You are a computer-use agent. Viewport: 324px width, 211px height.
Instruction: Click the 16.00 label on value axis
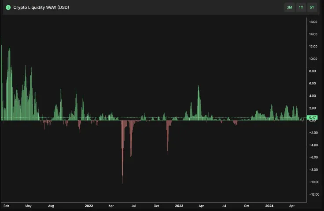coord(313,22)
